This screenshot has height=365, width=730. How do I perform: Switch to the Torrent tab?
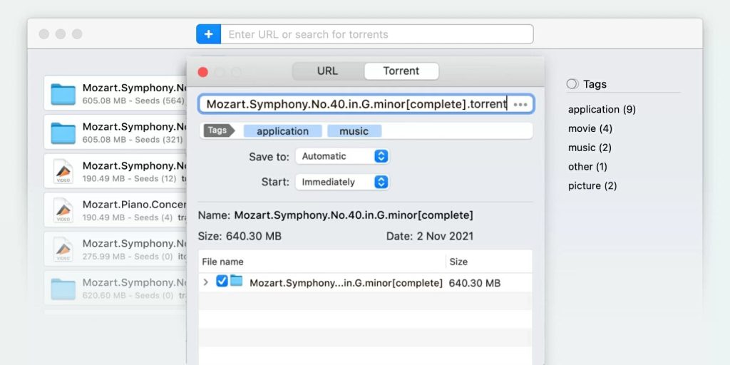point(401,71)
